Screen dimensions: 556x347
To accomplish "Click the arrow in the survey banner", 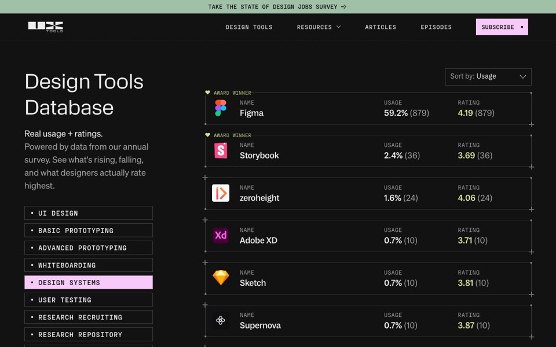I will point(343,7).
